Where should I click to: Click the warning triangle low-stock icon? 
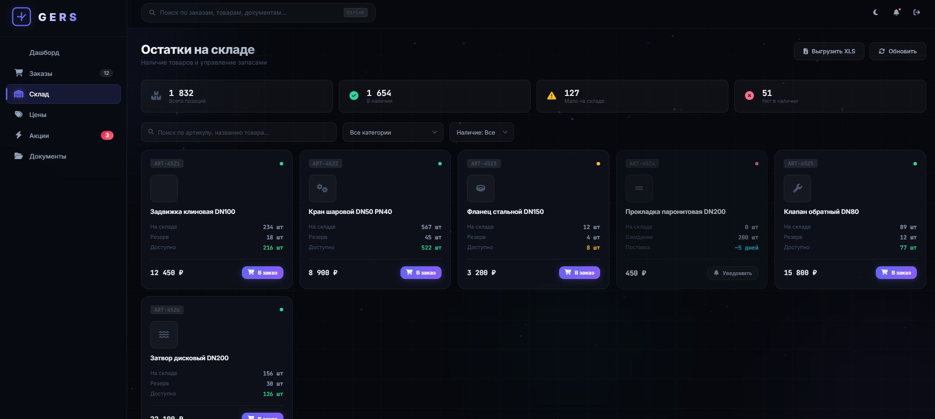coord(552,96)
